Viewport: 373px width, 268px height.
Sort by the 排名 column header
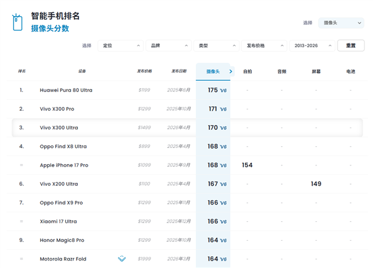point(22,71)
